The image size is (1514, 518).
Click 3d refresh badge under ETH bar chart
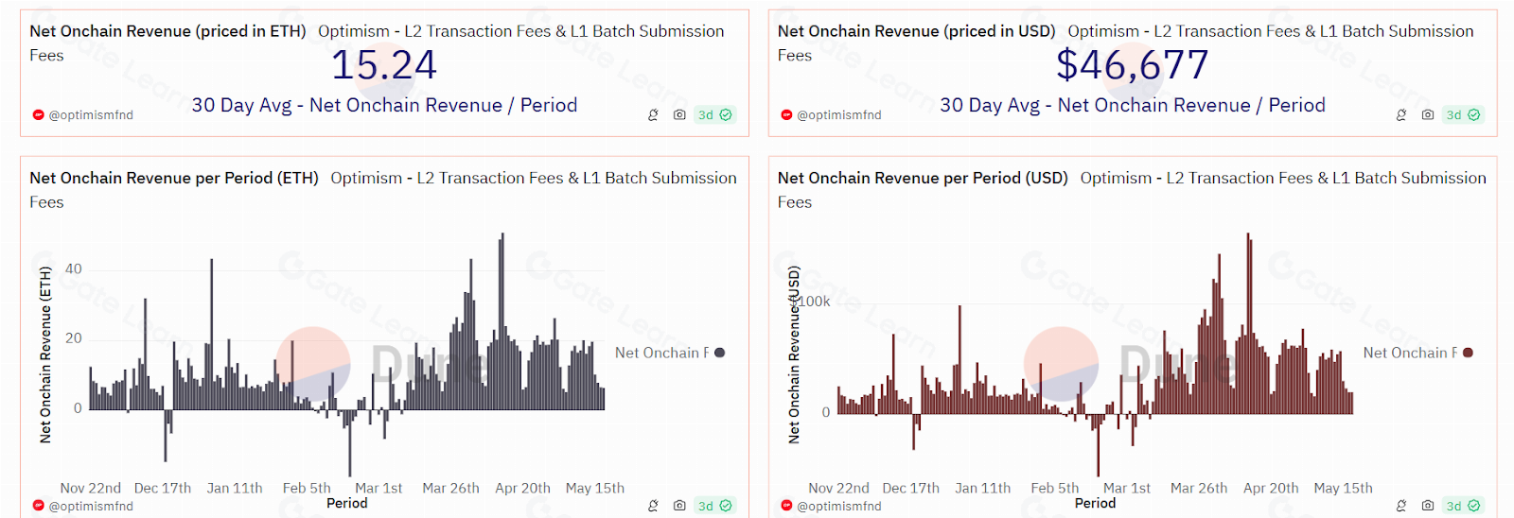714,506
